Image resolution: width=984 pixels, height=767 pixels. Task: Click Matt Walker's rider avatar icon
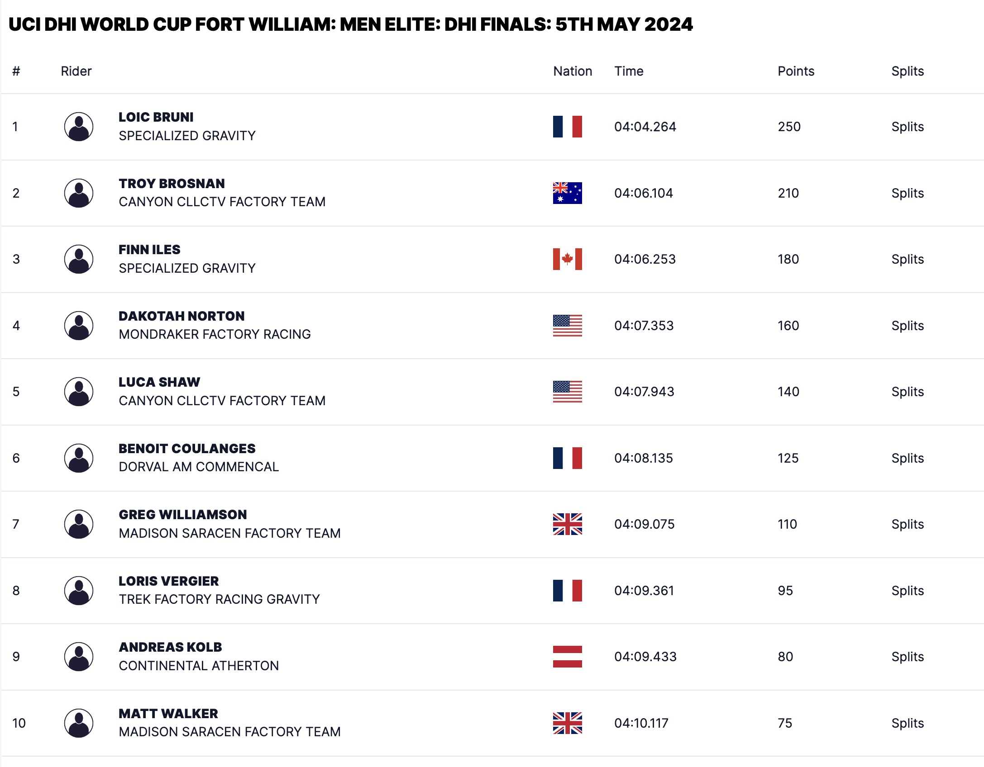click(x=79, y=723)
